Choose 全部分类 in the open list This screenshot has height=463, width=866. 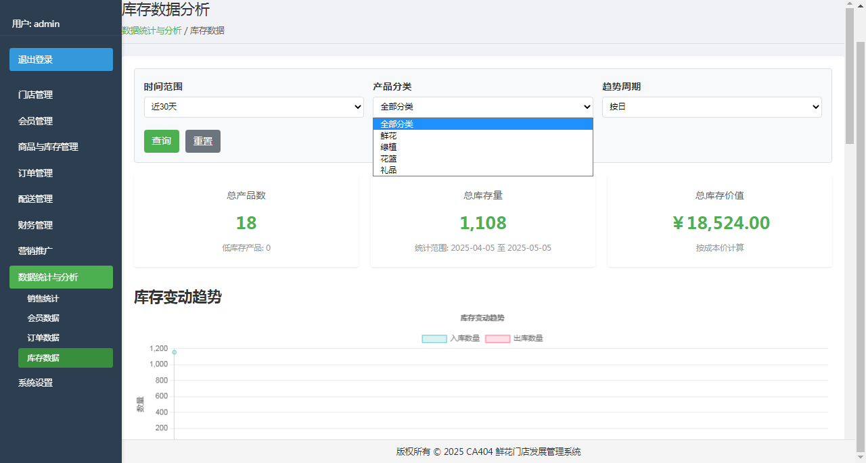click(x=483, y=124)
